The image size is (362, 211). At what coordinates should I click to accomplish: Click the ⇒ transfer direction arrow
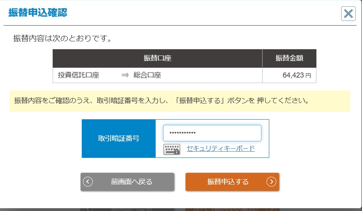125,75
